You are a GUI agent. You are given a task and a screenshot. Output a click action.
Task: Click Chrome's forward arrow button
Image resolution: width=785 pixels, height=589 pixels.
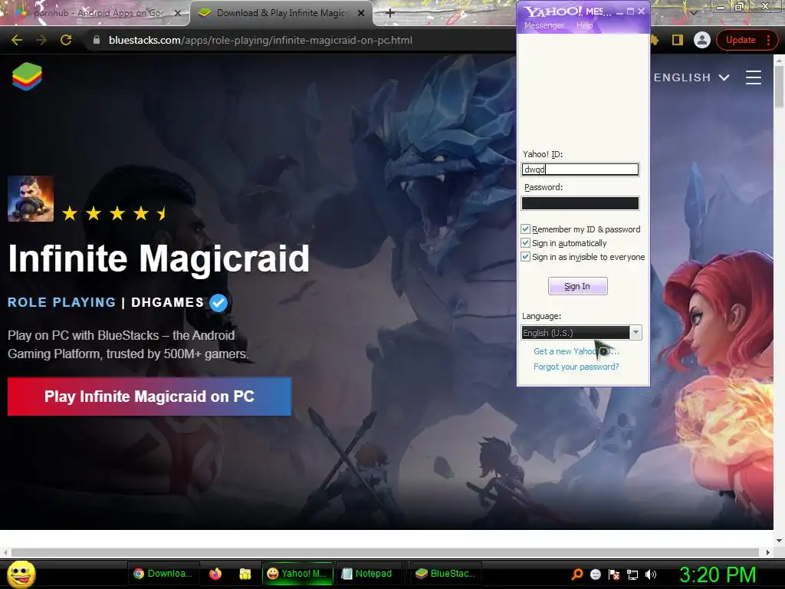point(41,40)
